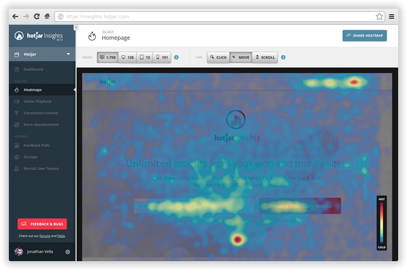Click the Share Heatmap button

coord(364,35)
